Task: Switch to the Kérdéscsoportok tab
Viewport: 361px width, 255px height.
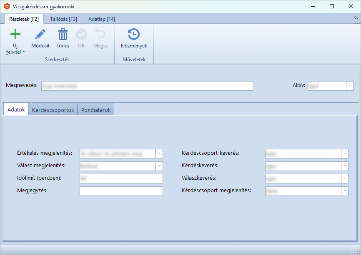Action: click(x=53, y=110)
